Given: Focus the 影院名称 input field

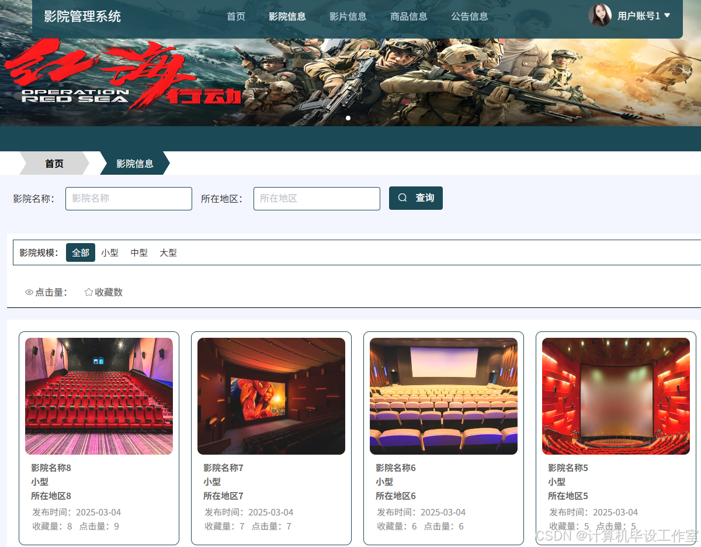Looking at the screenshot, I should (129, 199).
